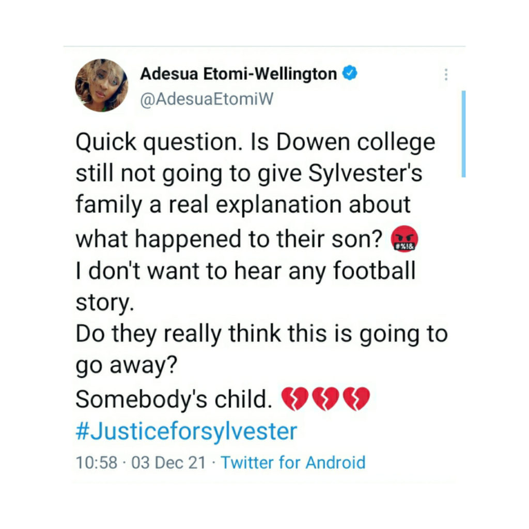Open the three-dot more options menu

pos(446,75)
